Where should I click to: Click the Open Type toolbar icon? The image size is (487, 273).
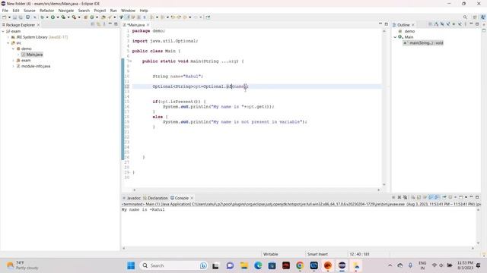(103, 17)
